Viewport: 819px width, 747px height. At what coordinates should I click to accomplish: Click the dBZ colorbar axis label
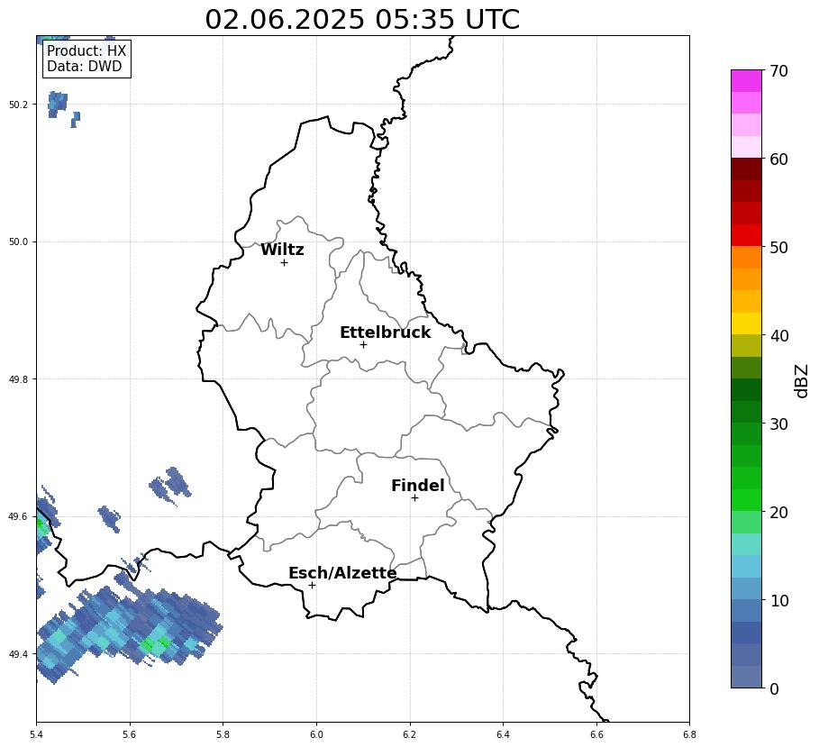(802, 381)
